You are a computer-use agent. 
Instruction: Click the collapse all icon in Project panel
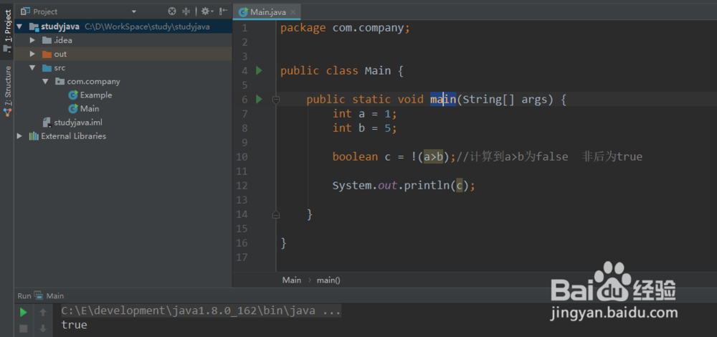[186, 11]
